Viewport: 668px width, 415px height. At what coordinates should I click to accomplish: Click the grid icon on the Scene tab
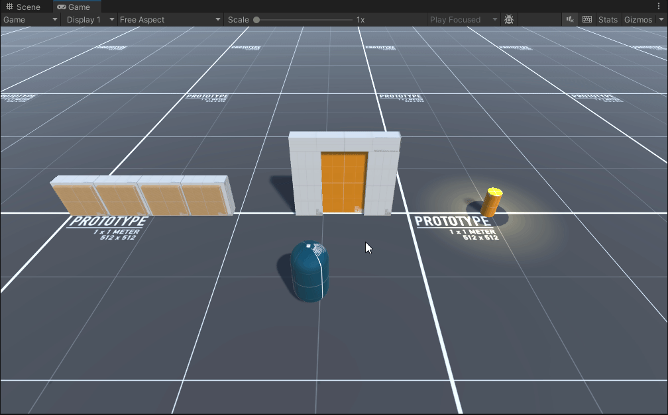click(9, 7)
